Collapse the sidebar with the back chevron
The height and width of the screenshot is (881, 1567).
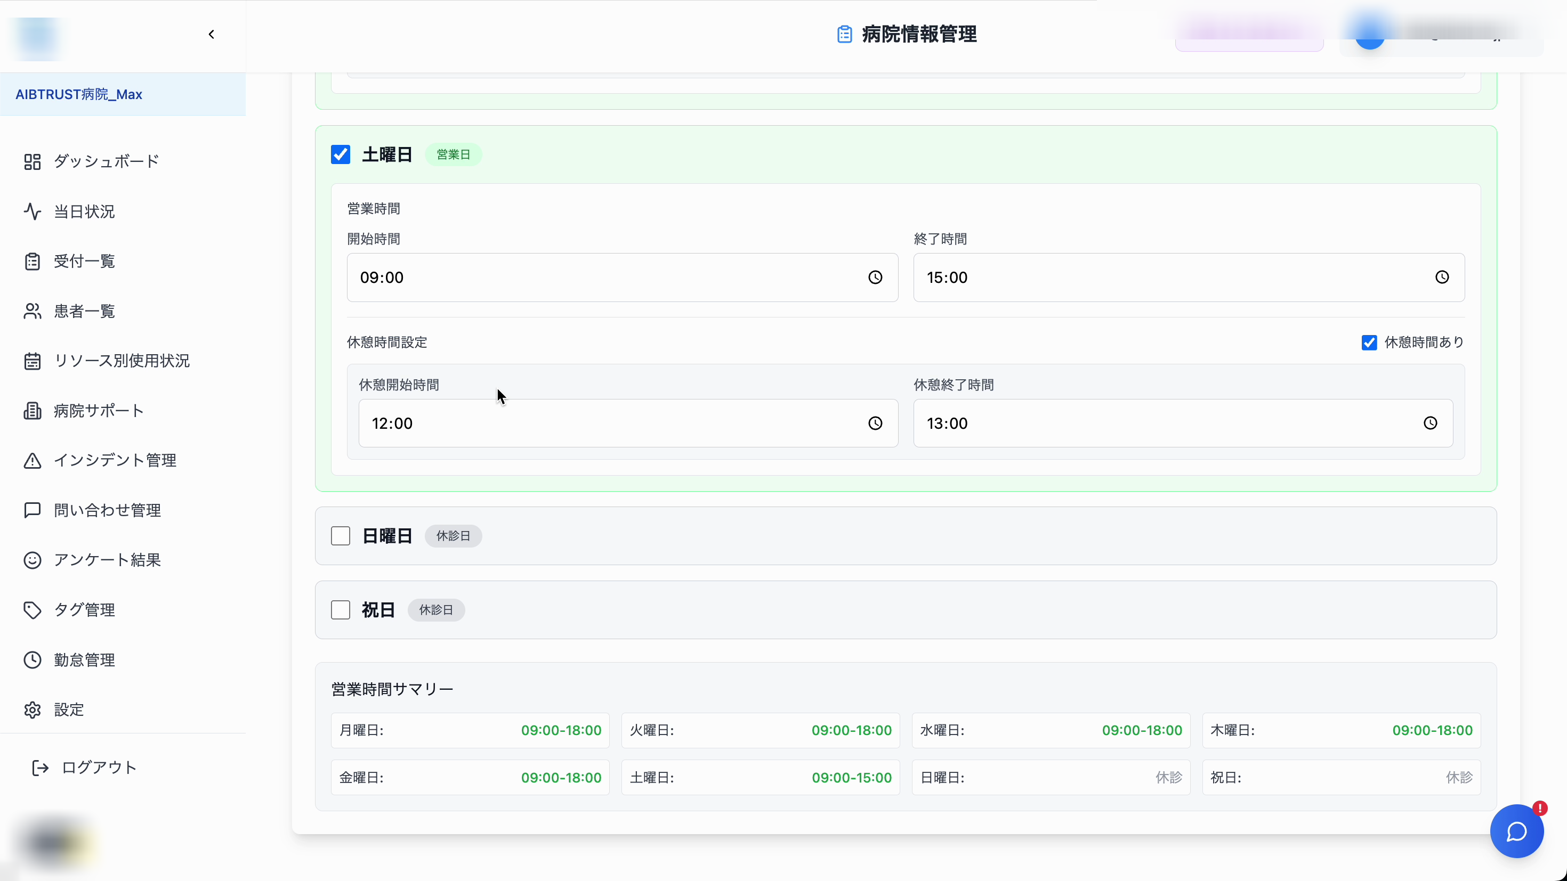(x=211, y=34)
